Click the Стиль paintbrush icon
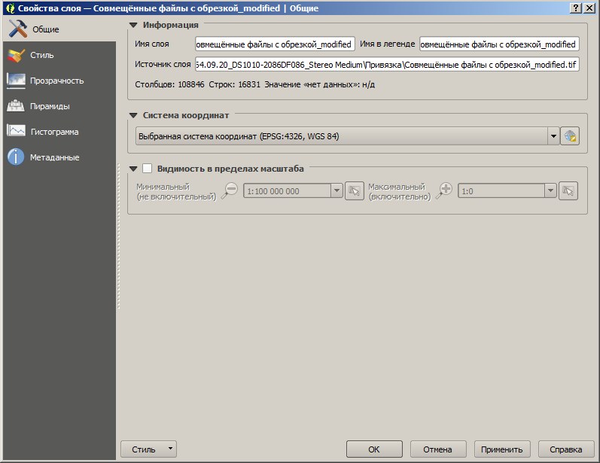The image size is (600, 463). (16, 56)
